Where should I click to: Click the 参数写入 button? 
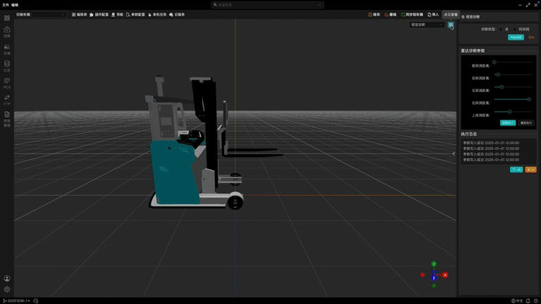(507, 122)
